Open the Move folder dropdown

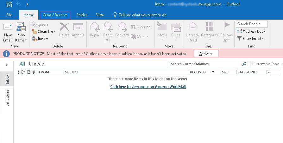[x=162, y=32]
